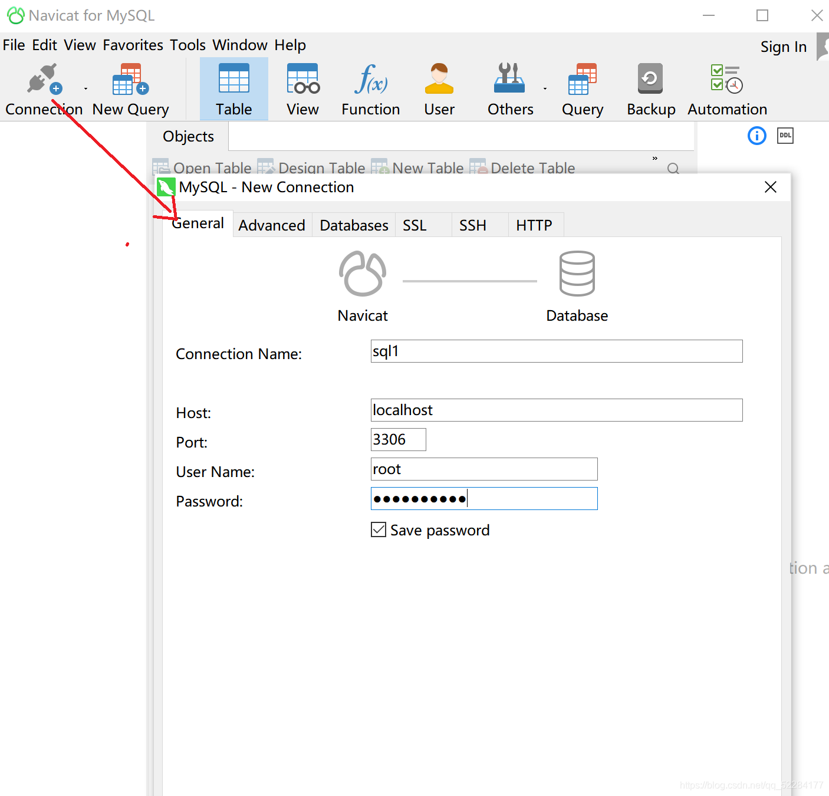The image size is (829, 796).
Task: Click the Host input field
Action: (x=557, y=410)
